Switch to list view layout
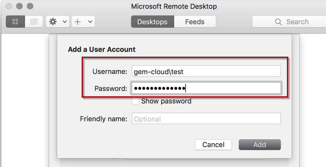Image resolution: width=326 pixels, height=167 pixels. click(34, 22)
